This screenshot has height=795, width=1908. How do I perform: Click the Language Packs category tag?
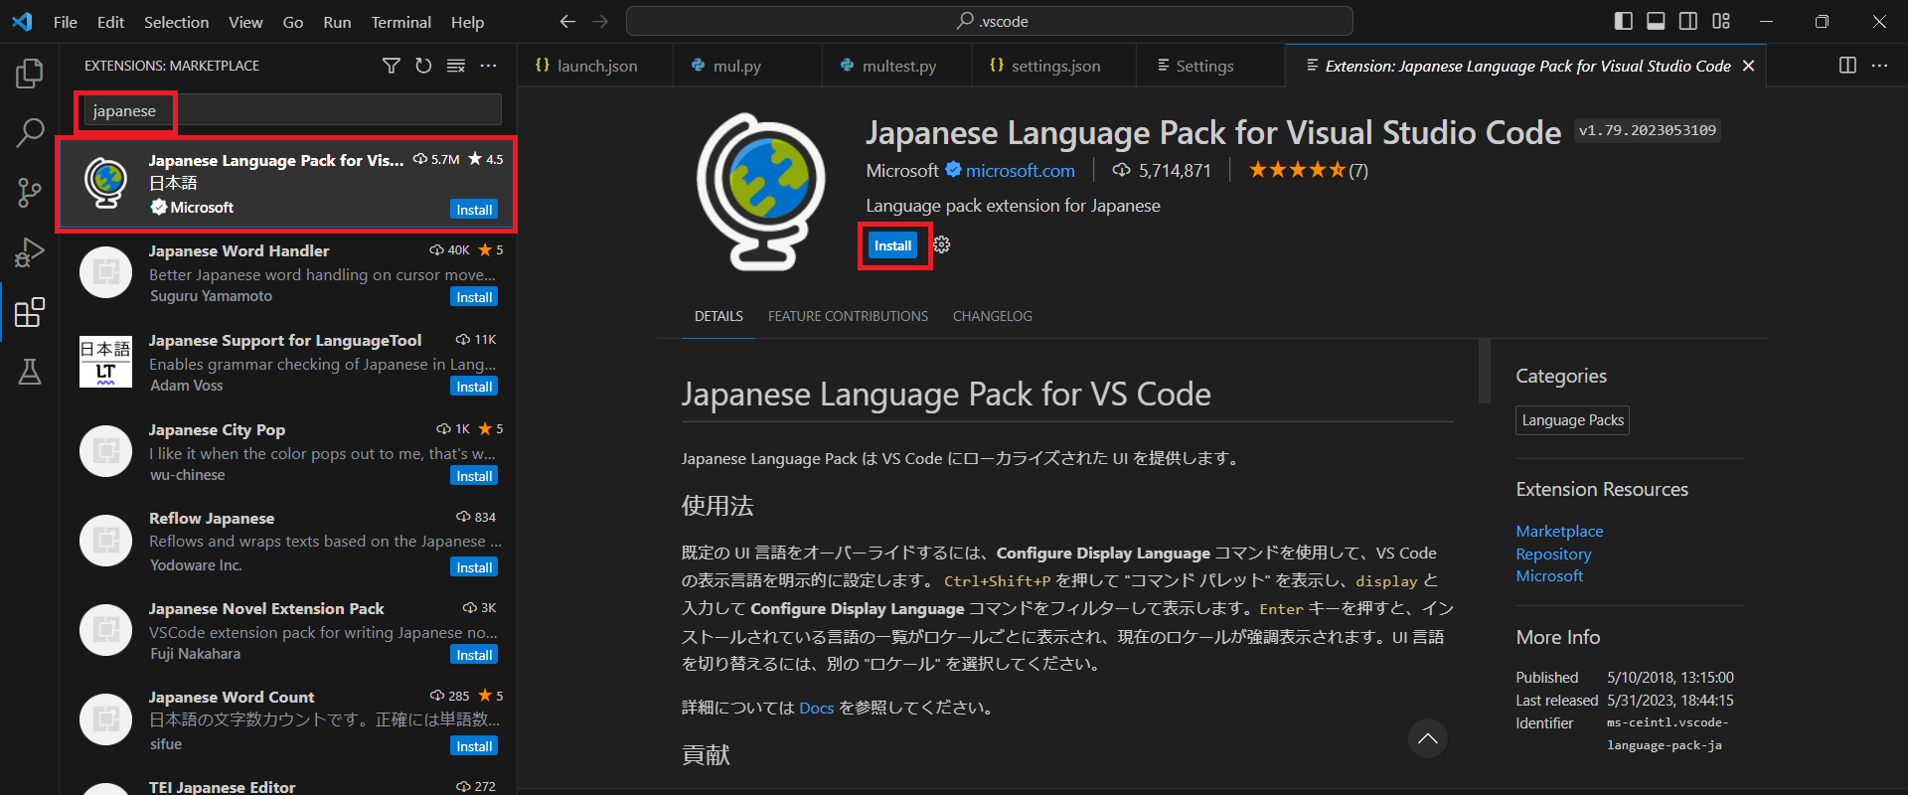point(1572,420)
